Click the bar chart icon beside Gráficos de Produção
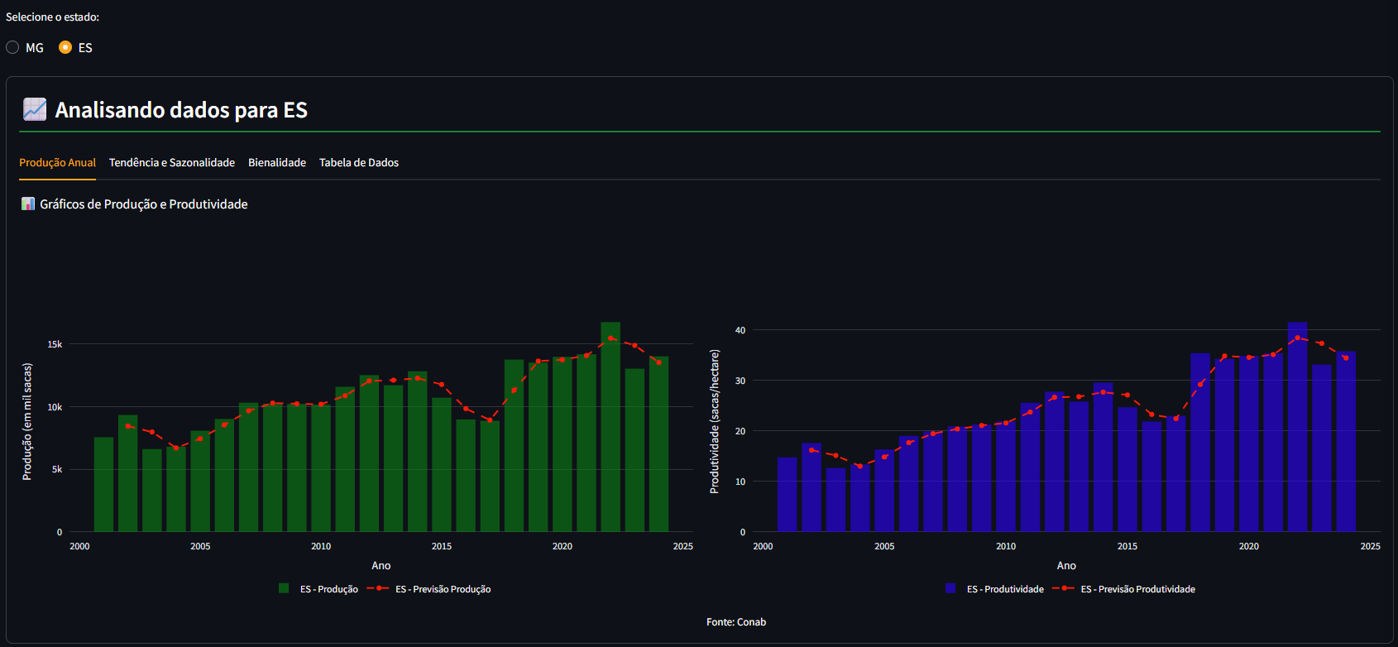This screenshot has height=647, width=1398. [x=28, y=204]
